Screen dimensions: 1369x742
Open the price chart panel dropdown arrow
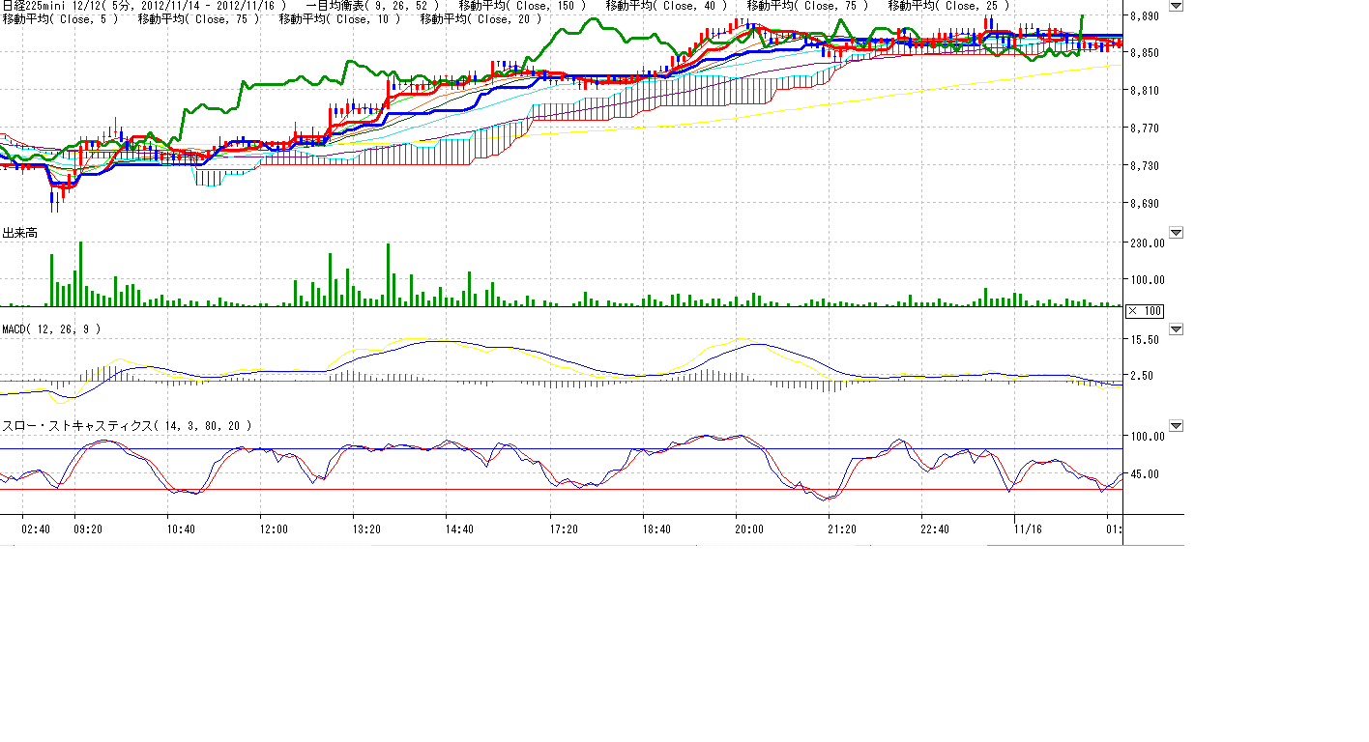pos(1176,6)
